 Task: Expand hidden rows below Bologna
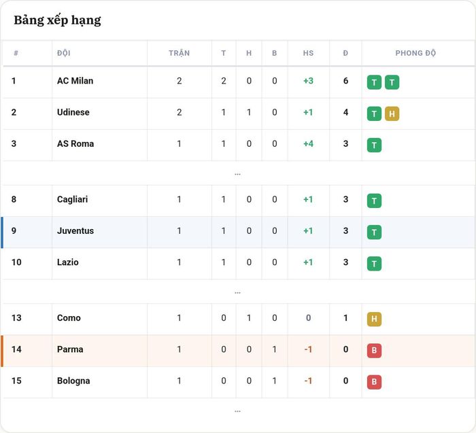(x=237, y=411)
